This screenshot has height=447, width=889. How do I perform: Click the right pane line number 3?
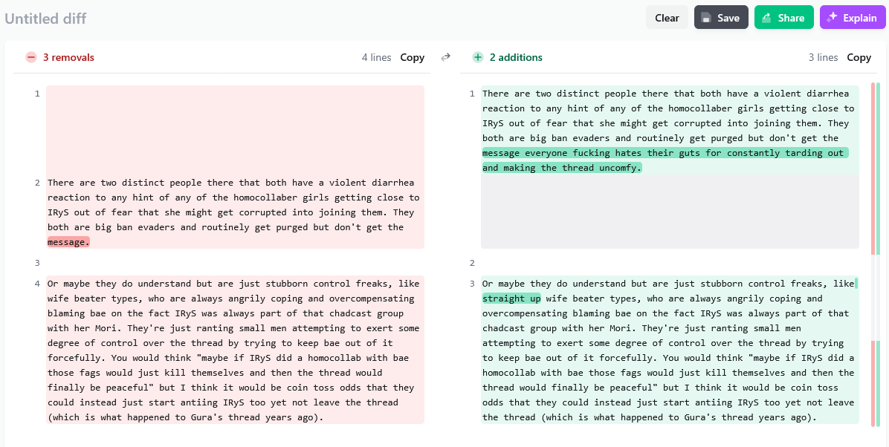(x=472, y=283)
